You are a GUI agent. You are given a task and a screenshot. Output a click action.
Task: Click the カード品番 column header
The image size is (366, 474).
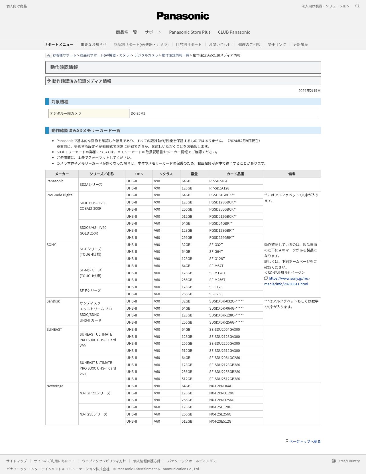[235, 174]
